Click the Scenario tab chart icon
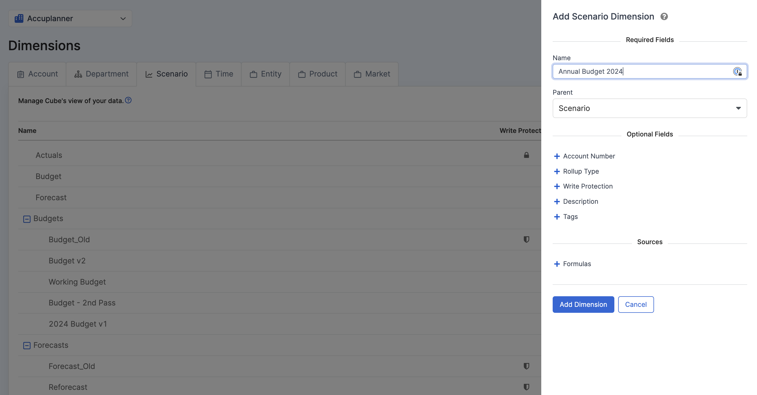 (x=149, y=74)
